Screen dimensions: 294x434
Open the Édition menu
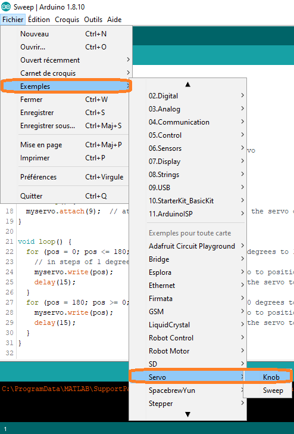click(x=39, y=20)
